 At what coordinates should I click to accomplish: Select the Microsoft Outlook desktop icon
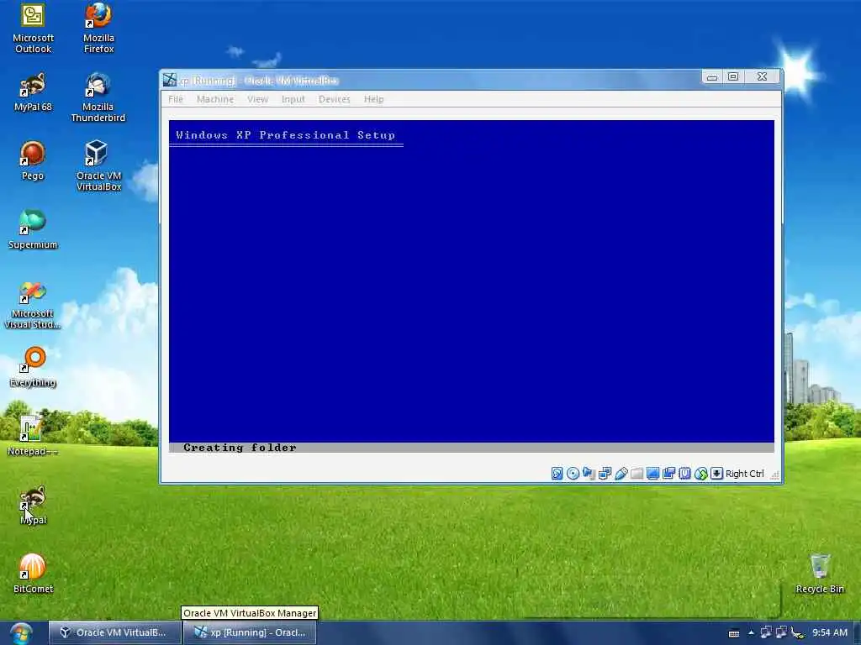pos(33,29)
